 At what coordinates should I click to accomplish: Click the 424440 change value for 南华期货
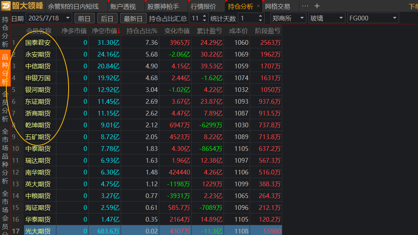179,173
